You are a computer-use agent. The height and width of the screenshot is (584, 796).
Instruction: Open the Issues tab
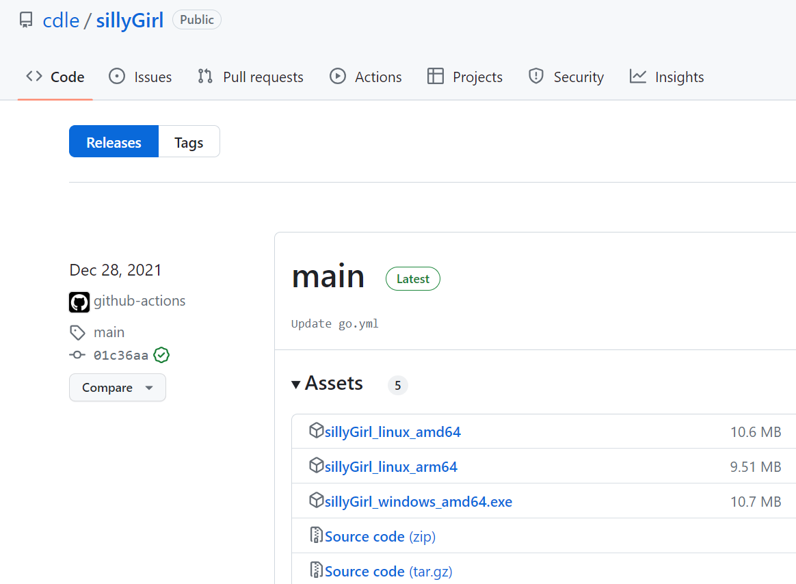[x=141, y=77]
